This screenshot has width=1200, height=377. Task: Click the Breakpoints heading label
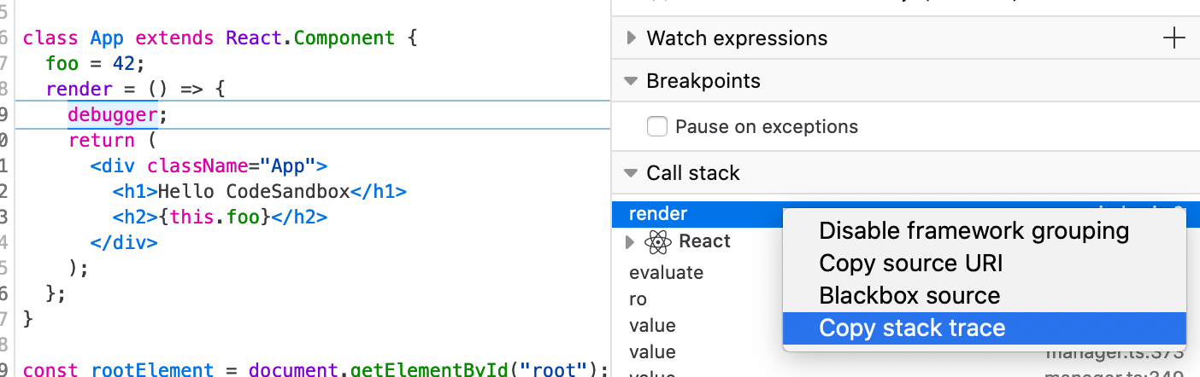click(703, 82)
